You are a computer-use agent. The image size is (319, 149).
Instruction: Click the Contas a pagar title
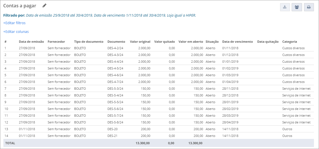(20, 6)
